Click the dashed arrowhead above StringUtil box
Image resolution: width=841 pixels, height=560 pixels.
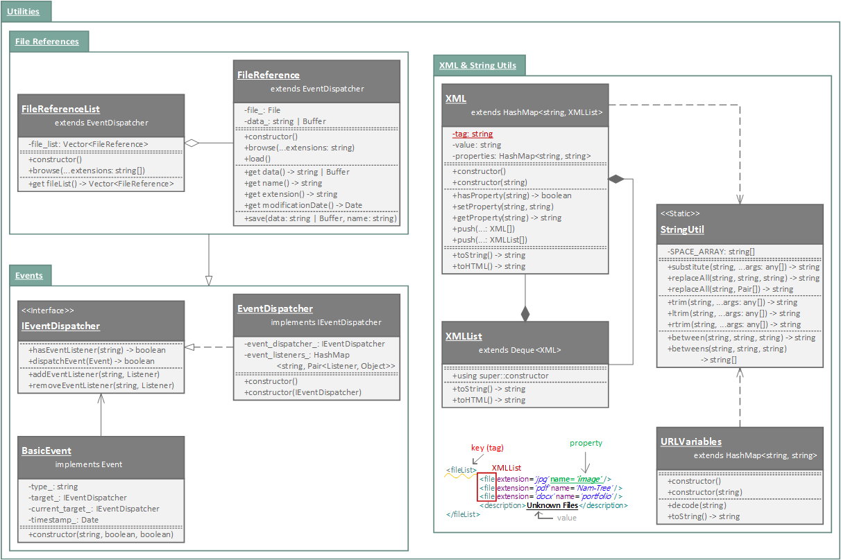pos(740,198)
